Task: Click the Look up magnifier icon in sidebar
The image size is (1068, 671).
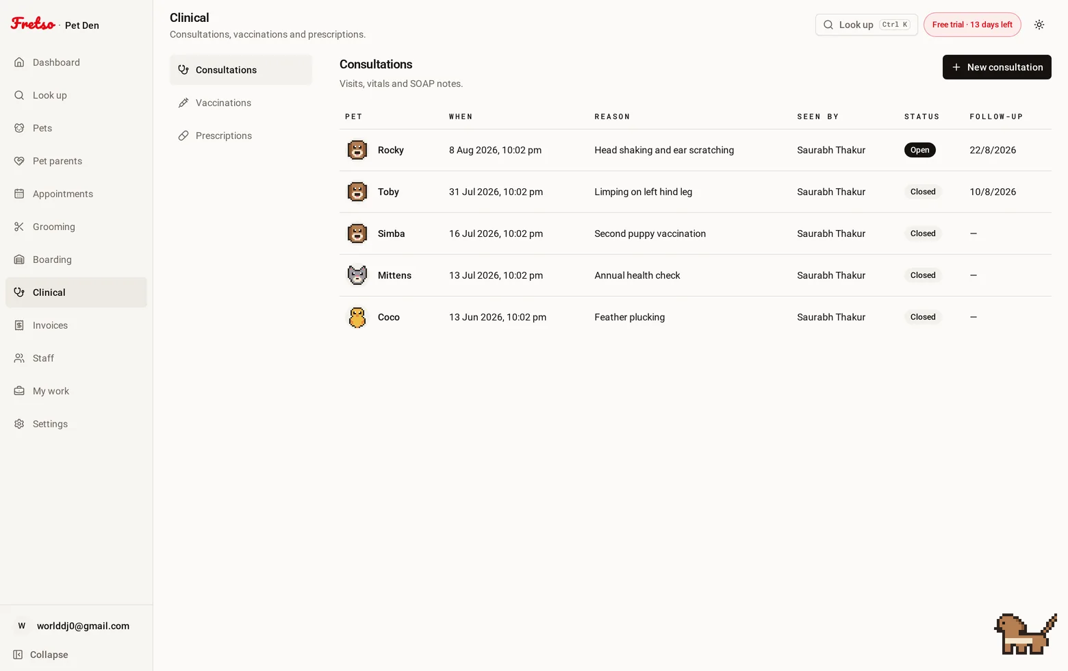Action: pyautogui.click(x=19, y=95)
